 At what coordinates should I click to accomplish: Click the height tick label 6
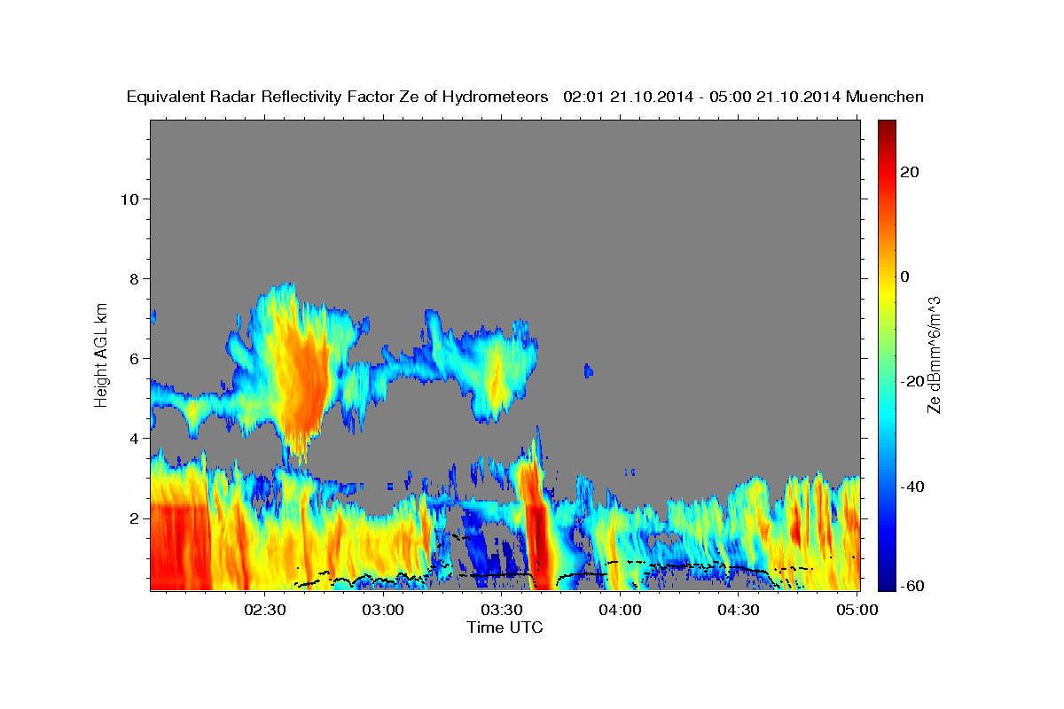click(x=135, y=358)
